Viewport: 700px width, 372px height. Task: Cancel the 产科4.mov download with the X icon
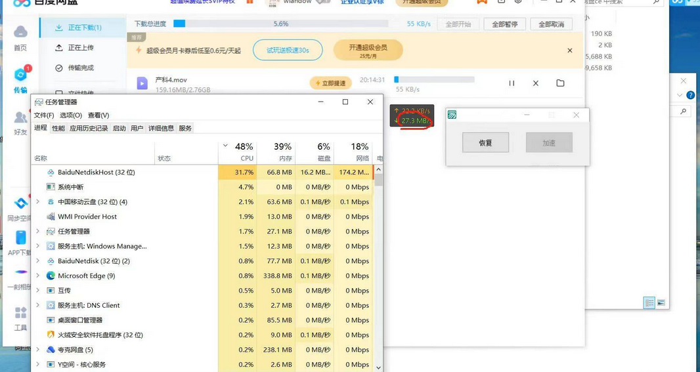536,83
